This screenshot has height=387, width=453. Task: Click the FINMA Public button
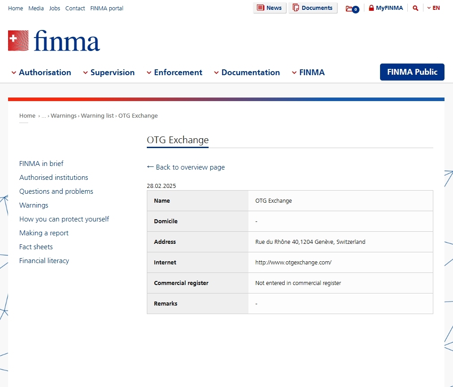(x=412, y=72)
